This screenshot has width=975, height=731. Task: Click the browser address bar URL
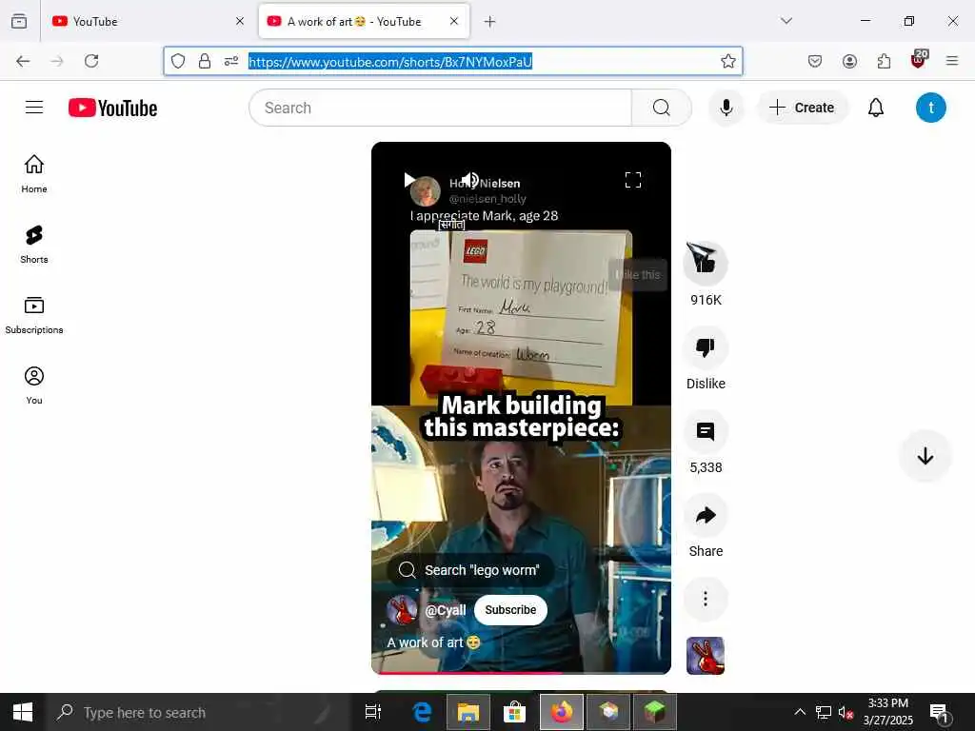point(389,62)
